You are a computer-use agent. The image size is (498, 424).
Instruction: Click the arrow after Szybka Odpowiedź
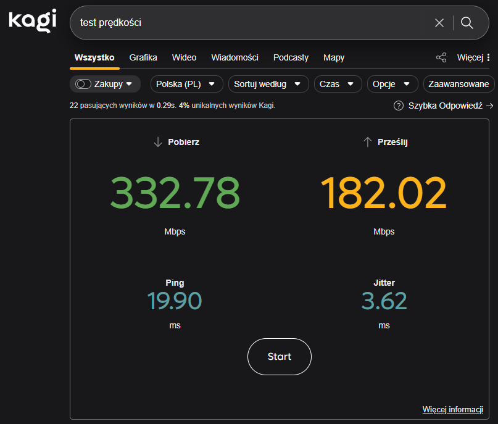click(490, 106)
